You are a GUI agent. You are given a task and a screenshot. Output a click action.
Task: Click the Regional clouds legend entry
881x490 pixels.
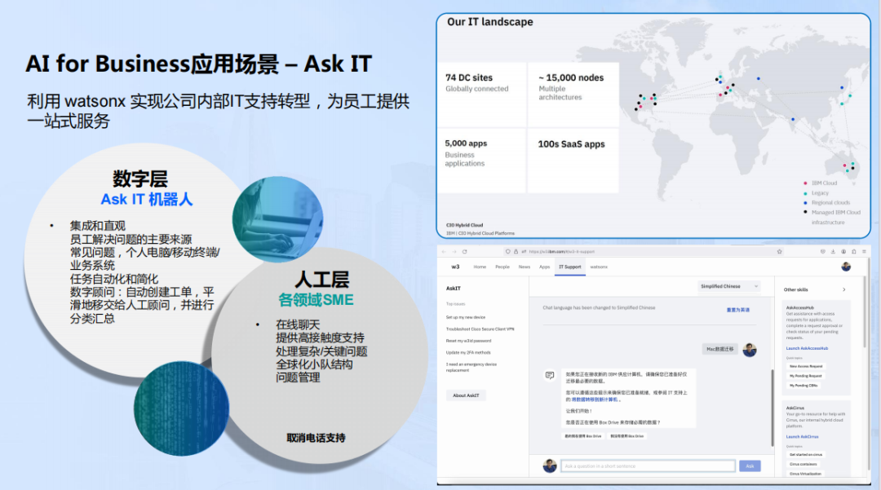826,203
